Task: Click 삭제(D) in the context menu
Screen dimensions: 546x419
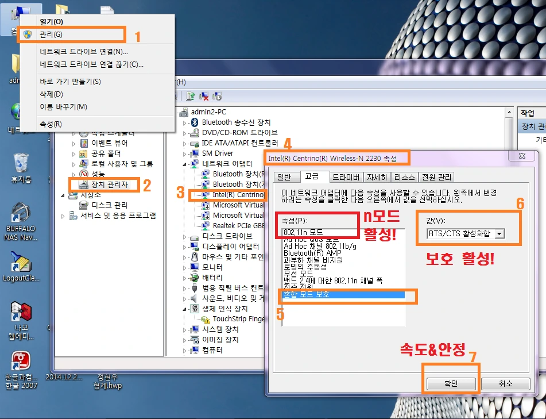Action: point(97,94)
